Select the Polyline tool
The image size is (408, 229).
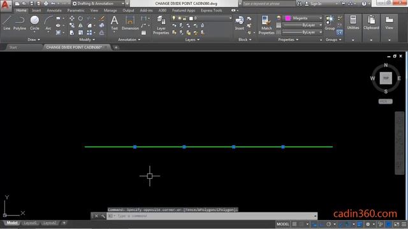20,23
